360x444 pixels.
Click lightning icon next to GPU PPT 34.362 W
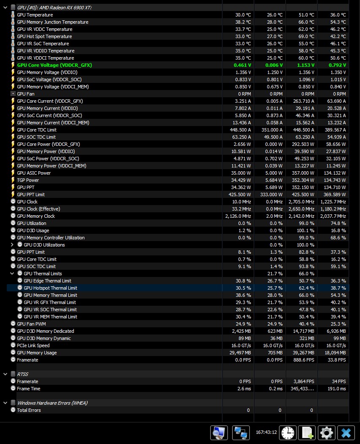click(13, 187)
